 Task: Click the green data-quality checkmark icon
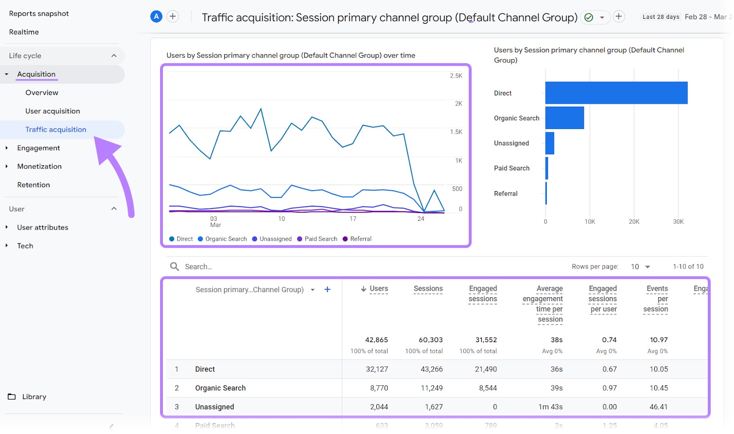(x=589, y=17)
